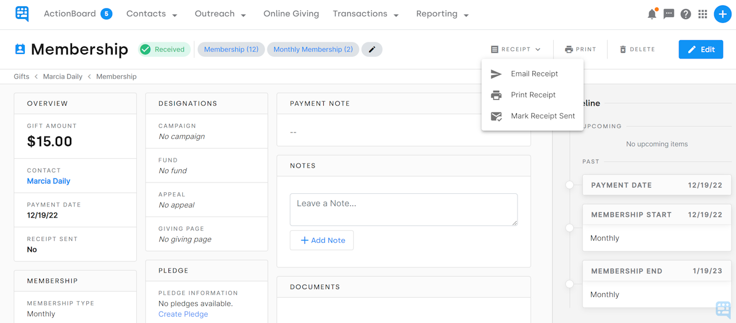The image size is (736, 323).
Task: Click the DELETE button label
Action: pos(642,49)
